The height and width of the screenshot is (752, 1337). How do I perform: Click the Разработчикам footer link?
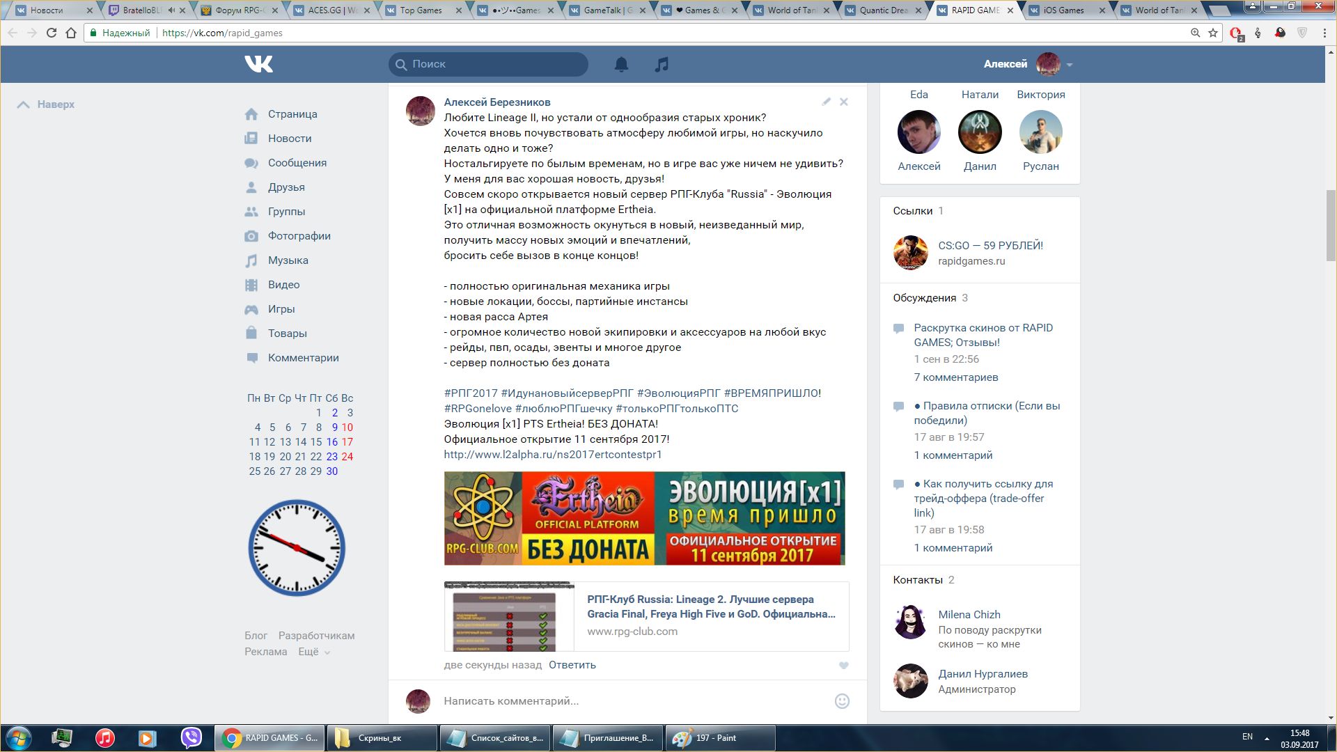coord(316,636)
